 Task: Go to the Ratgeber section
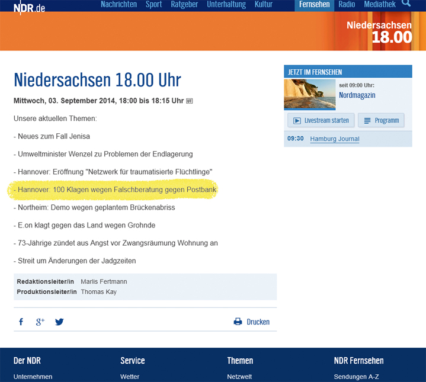tap(184, 4)
